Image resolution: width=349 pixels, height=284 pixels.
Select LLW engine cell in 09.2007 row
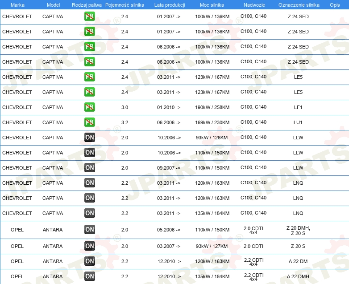298,168
